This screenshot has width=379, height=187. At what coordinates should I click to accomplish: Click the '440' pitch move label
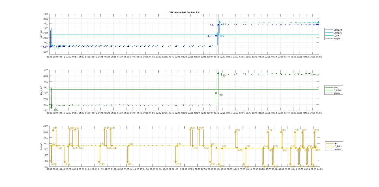pyautogui.click(x=223, y=76)
